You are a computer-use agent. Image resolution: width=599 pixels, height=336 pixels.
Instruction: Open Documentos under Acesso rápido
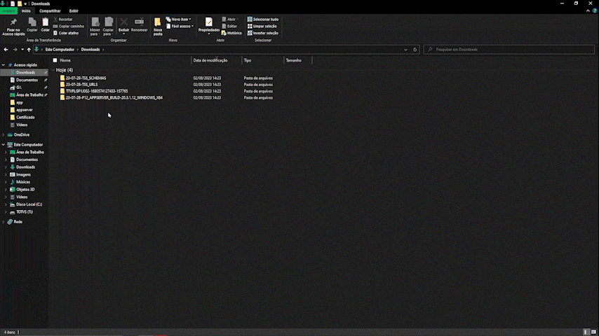pos(27,80)
